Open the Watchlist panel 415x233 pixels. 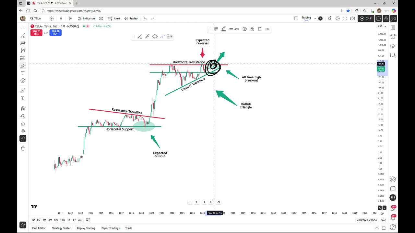(x=393, y=28)
